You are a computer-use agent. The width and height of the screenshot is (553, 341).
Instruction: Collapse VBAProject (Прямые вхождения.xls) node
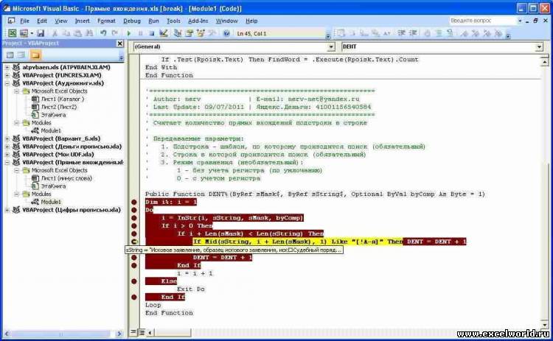[x=7, y=162]
